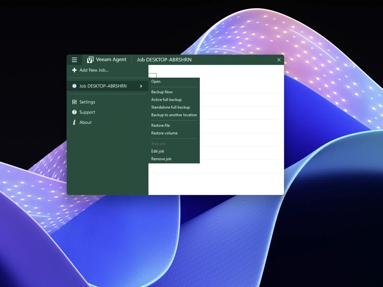Choose Remove job from the submenu
The height and width of the screenshot is (287, 383).
pos(161,159)
